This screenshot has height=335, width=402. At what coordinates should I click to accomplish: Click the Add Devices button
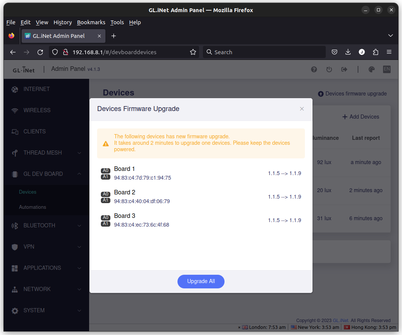pos(360,117)
